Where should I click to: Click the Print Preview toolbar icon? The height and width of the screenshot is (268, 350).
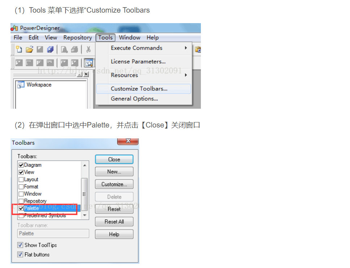[64, 49]
